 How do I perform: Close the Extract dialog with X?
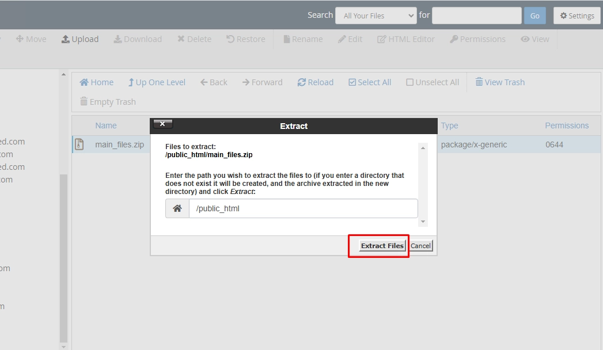coord(162,124)
